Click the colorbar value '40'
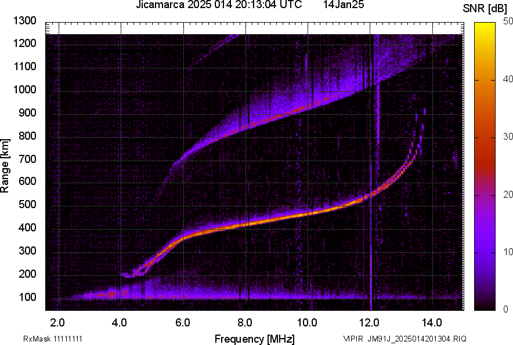 coord(508,79)
